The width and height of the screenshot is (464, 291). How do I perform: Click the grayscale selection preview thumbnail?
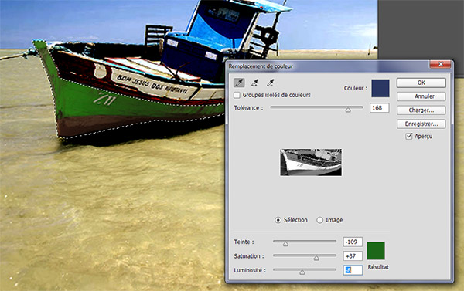pos(311,162)
